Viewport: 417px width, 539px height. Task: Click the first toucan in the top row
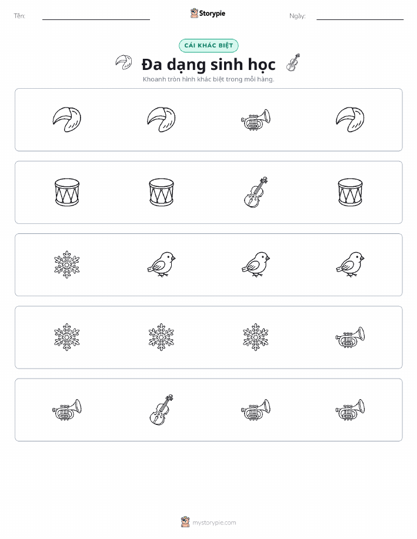pos(66,120)
